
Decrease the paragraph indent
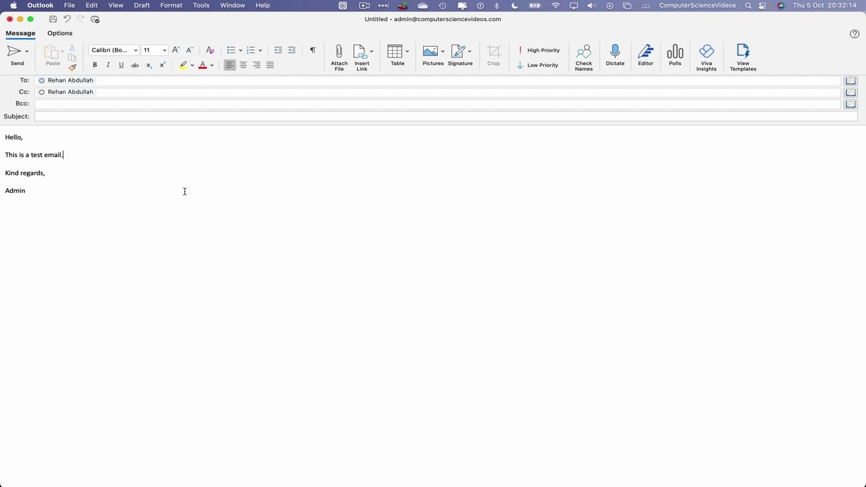pos(278,50)
